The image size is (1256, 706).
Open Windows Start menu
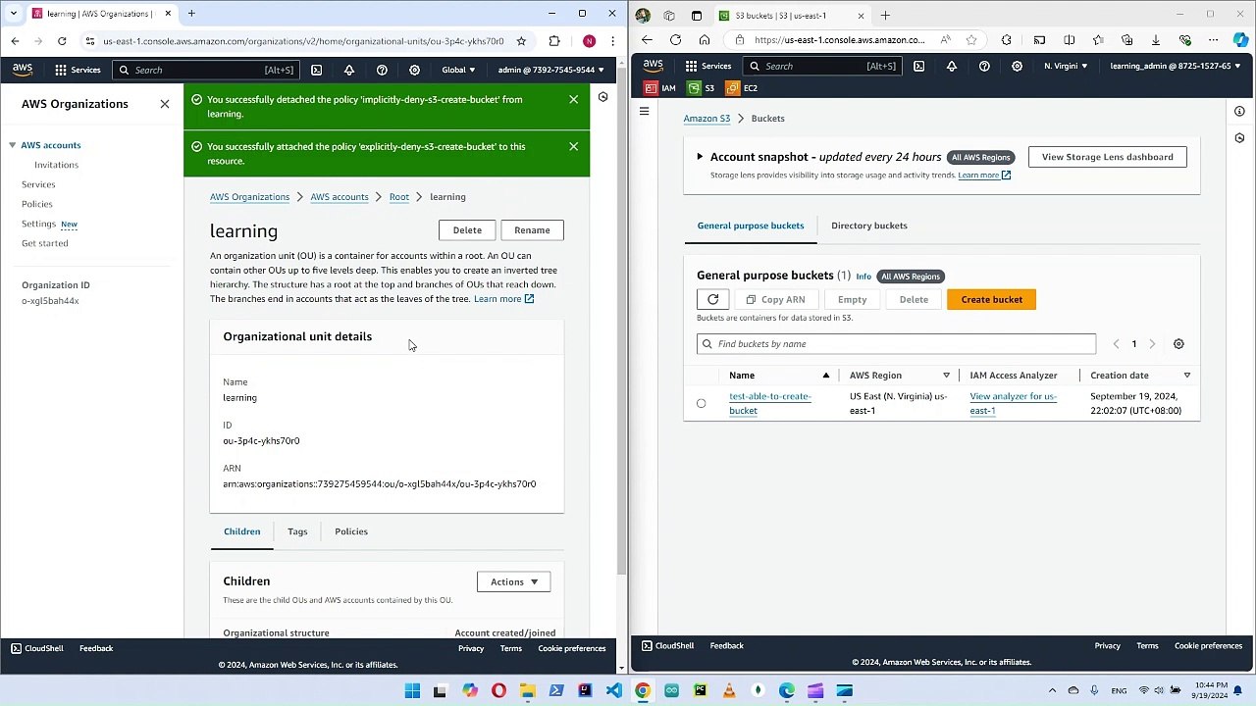click(x=412, y=691)
